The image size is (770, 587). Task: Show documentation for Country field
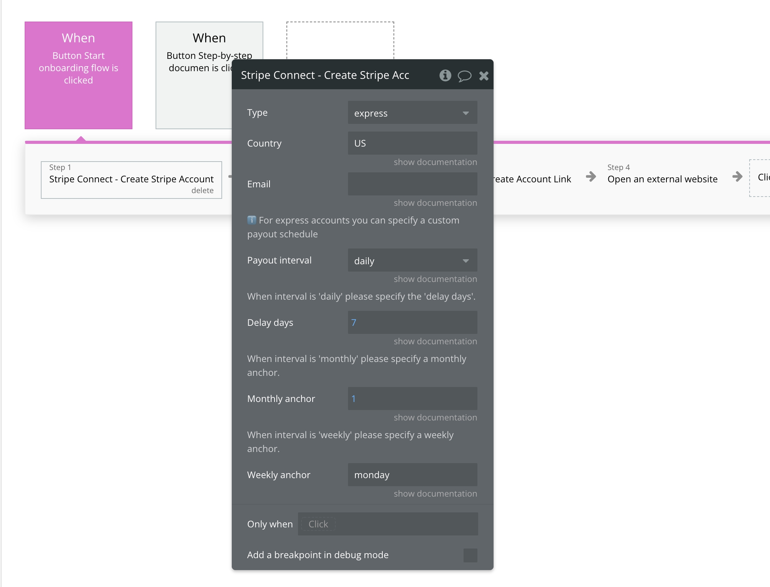click(x=435, y=162)
